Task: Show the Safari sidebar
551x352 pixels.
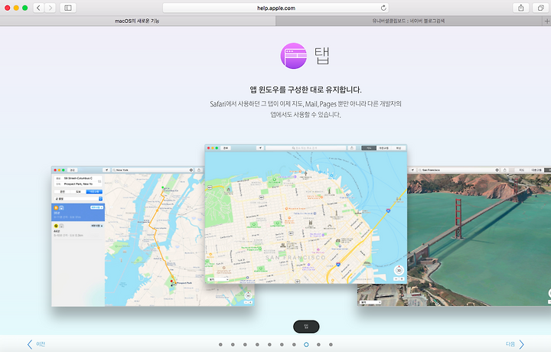Action: tap(68, 8)
